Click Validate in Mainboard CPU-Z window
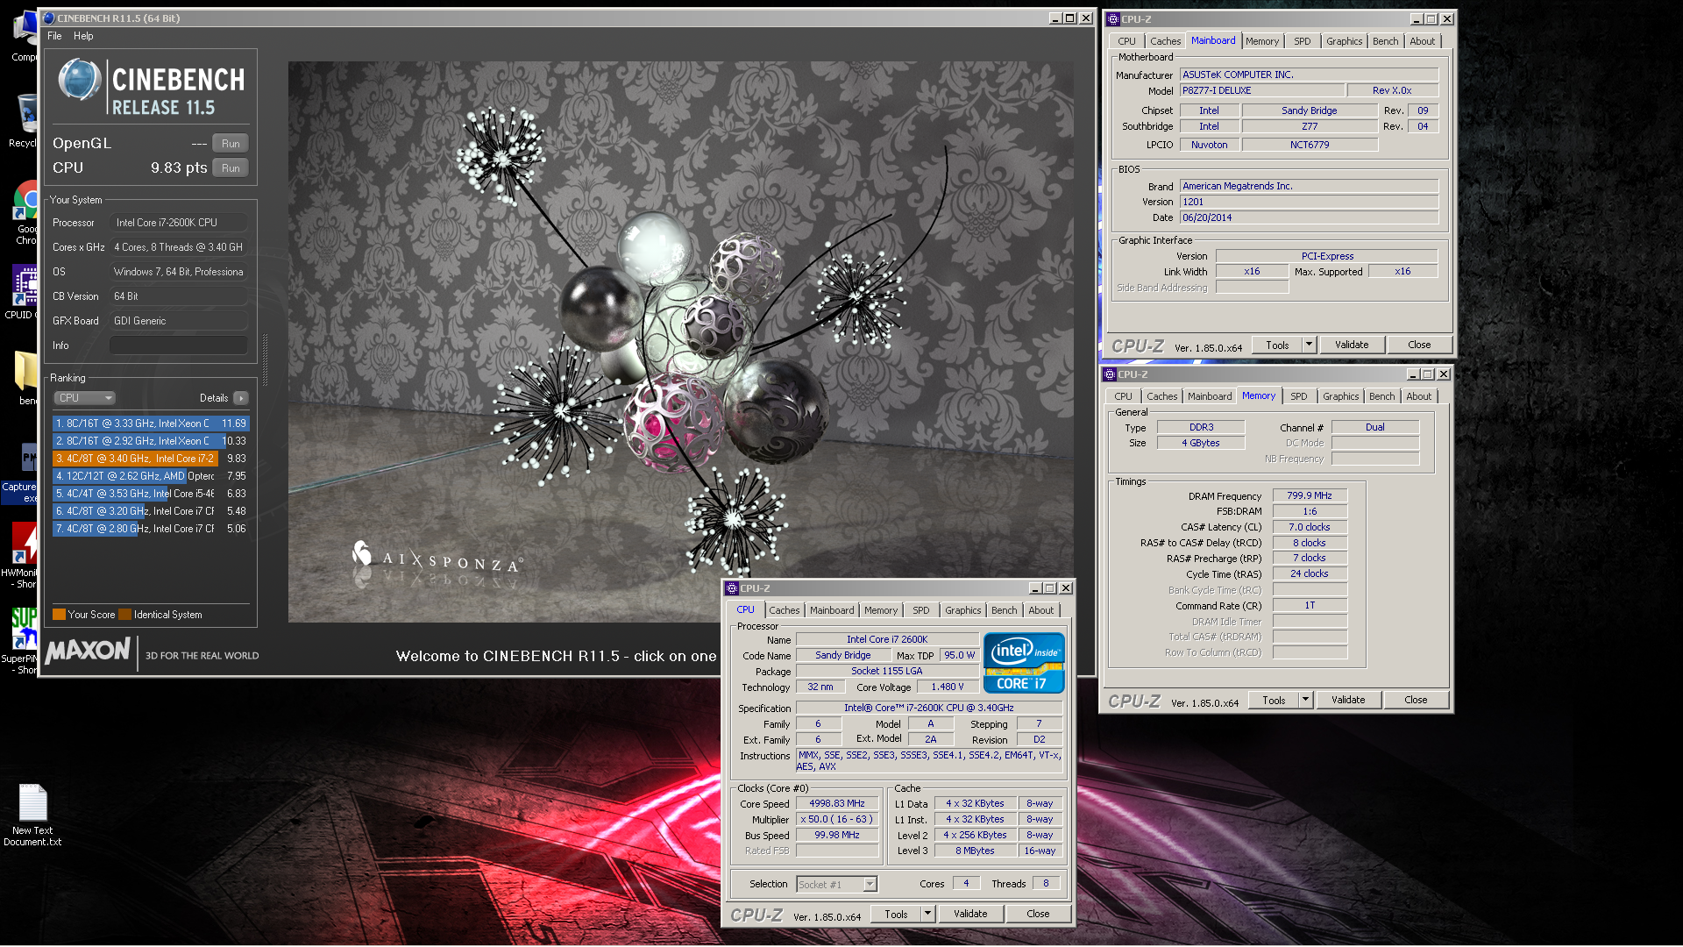Viewport: 1683px width, 947px height. click(x=1351, y=345)
